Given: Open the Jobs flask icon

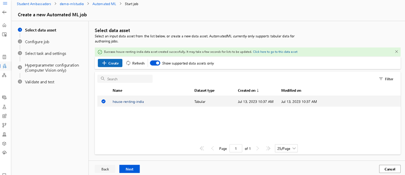Looking at the screenshot, I should click(x=4, y=107).
